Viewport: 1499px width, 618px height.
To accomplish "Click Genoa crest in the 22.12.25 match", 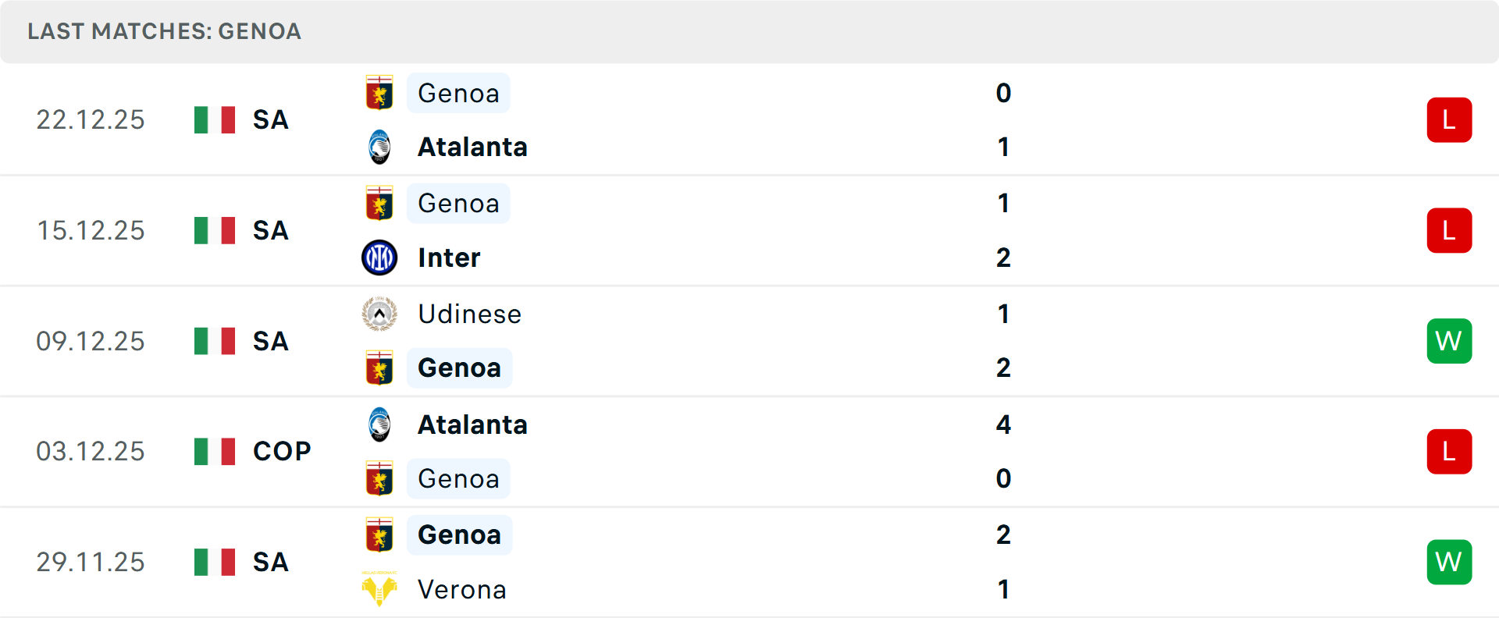I will click(379, 93).
